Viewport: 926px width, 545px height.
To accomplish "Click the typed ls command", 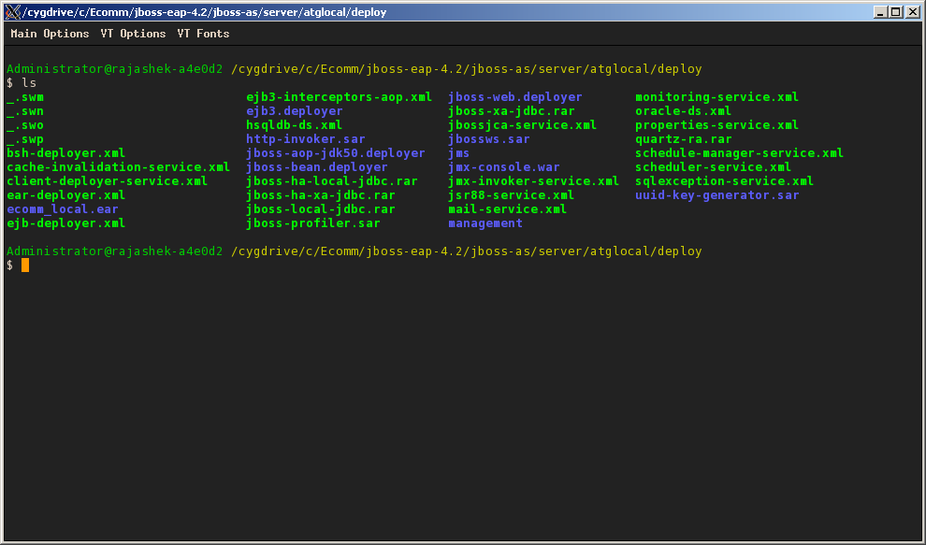I will click(x=29, y=83).
